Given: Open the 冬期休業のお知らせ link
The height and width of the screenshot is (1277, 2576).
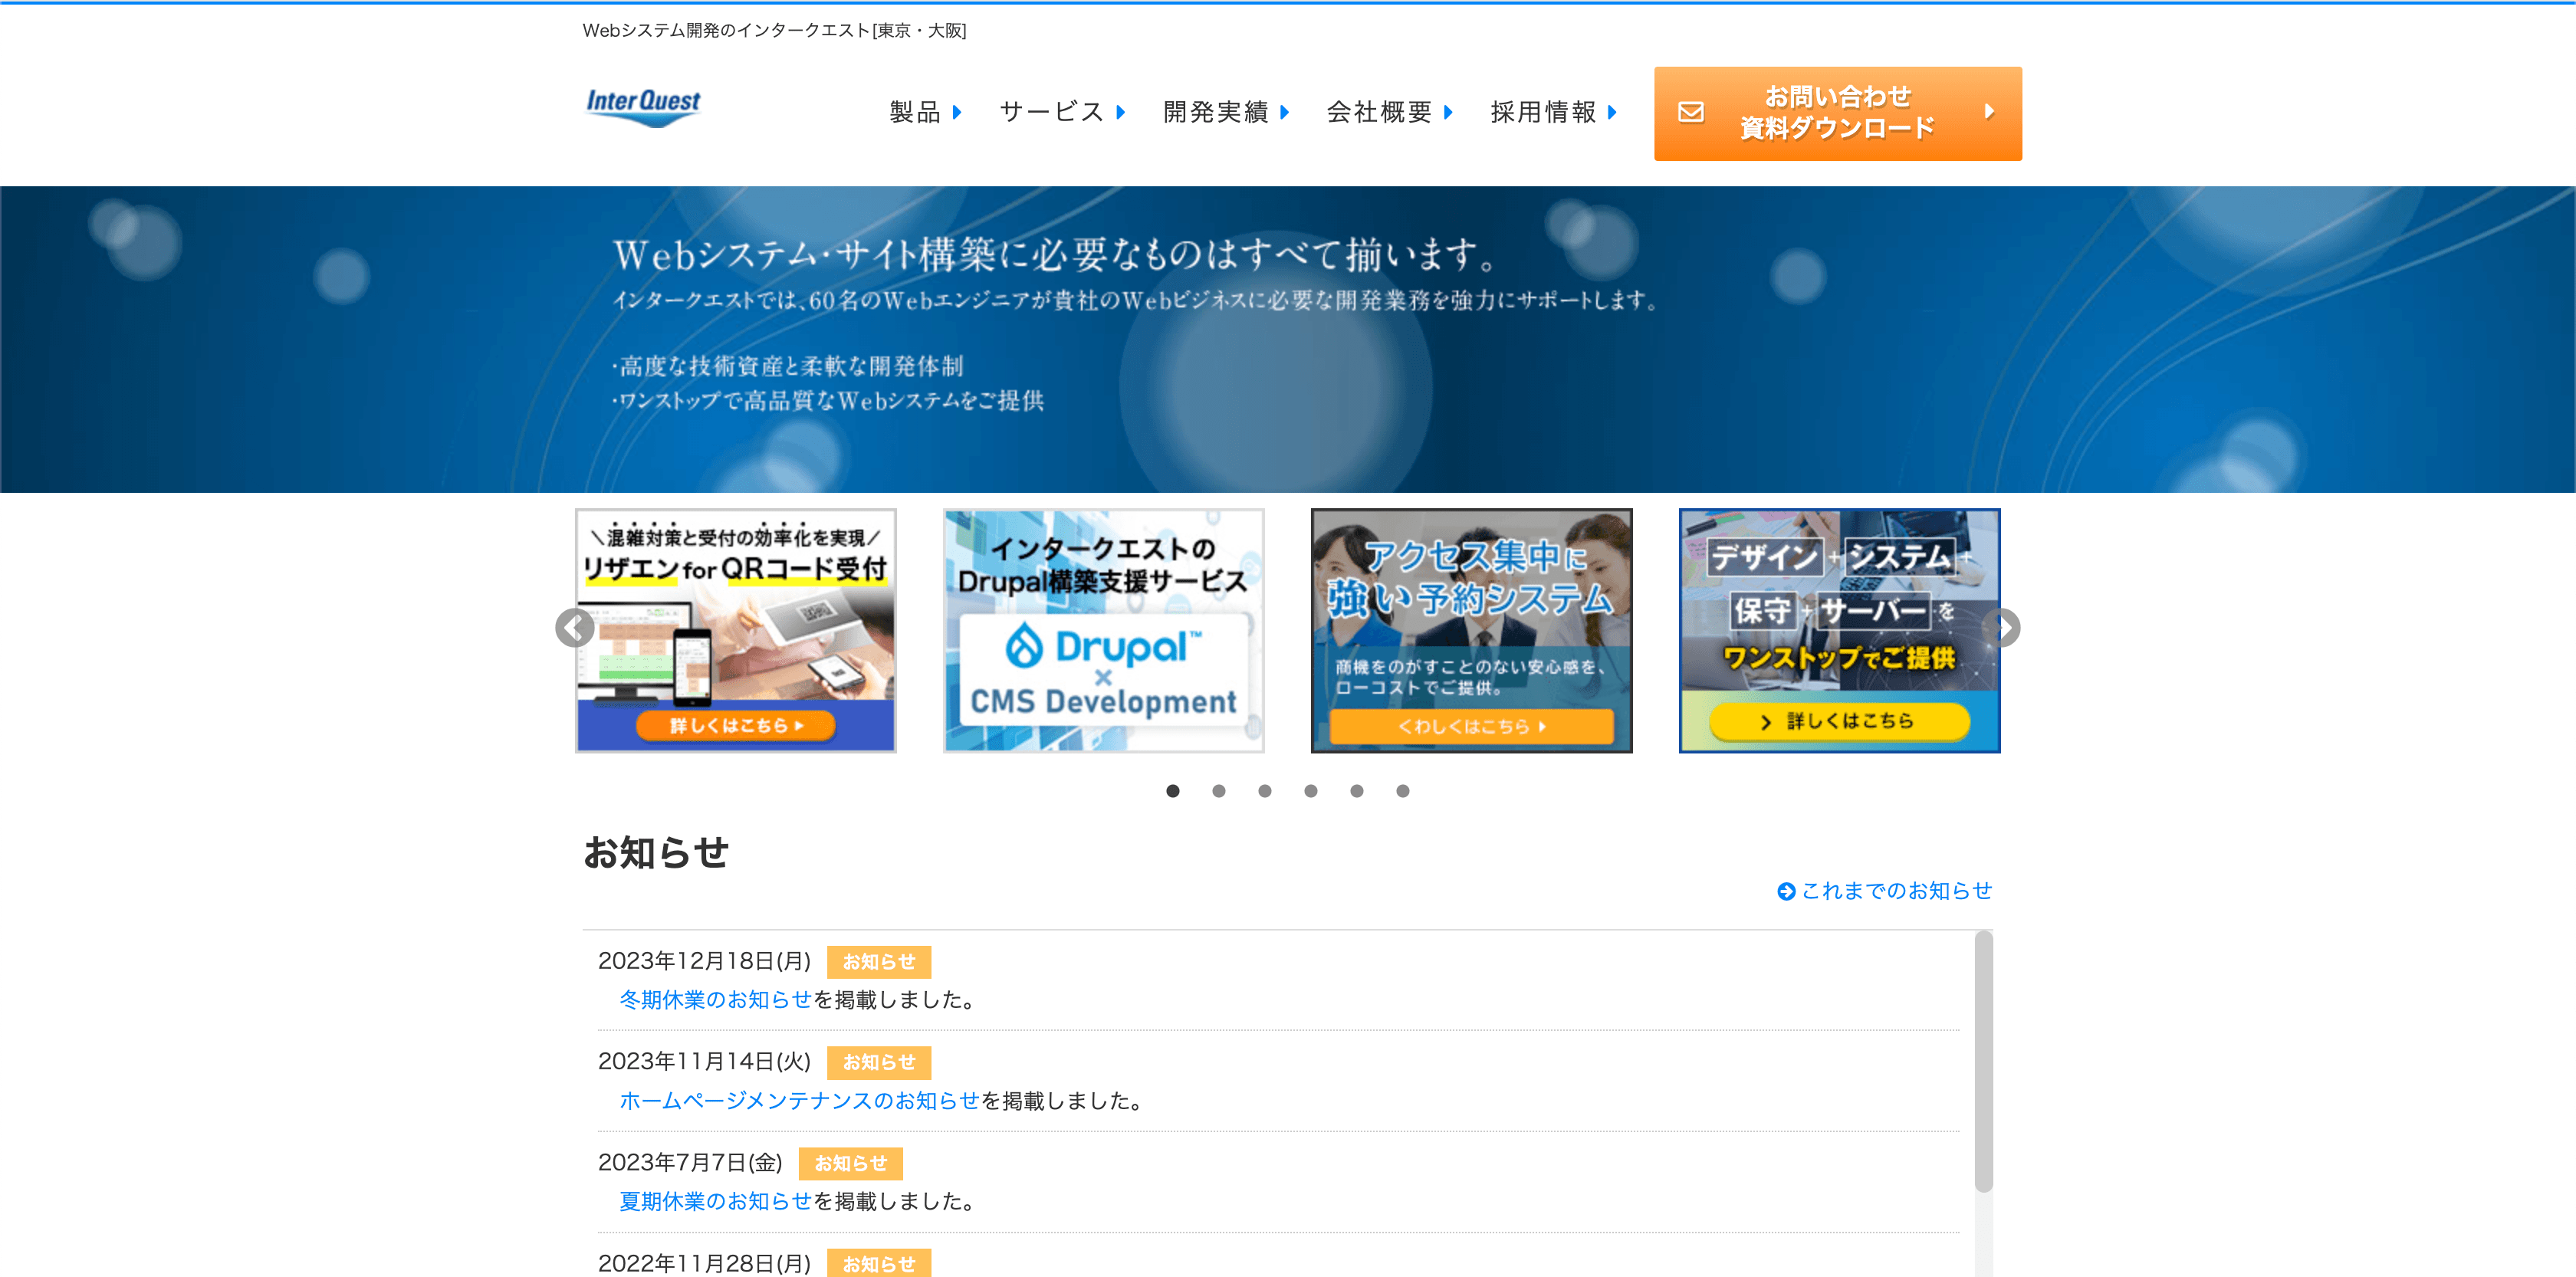Looking at the screenshot, I should point(715,1000).
